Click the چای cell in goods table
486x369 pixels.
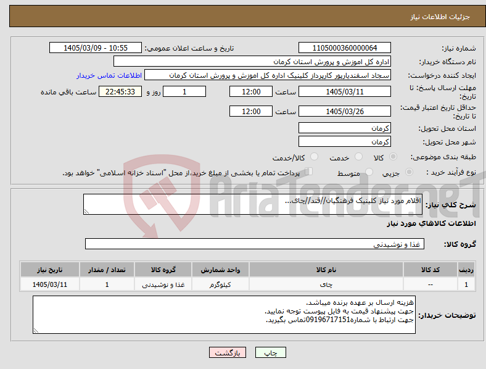pyautogui.click(x=326, y=284)
